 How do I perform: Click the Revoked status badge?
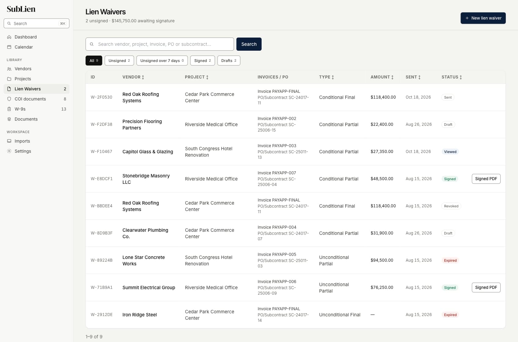pyautogui.click(x=451, y=206)
